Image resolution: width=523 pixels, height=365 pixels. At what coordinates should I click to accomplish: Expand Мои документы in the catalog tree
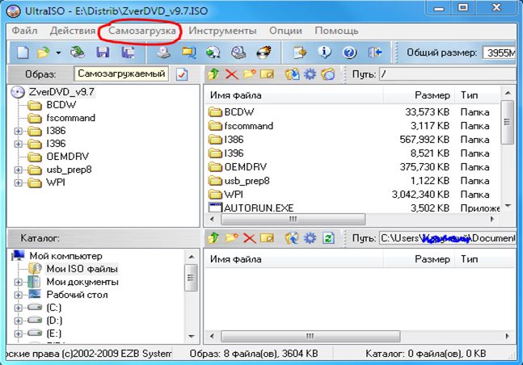coord(19,283)
